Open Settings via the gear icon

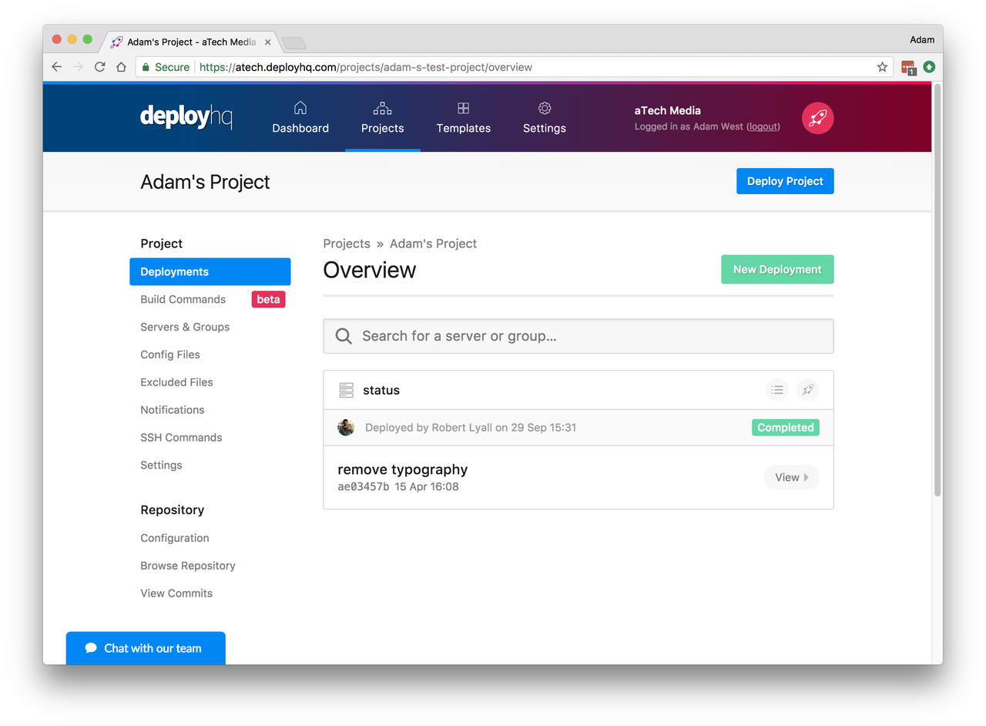(x=544, y=109)
